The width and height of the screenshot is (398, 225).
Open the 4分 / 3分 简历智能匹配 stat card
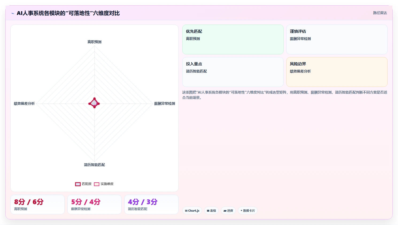151,204
